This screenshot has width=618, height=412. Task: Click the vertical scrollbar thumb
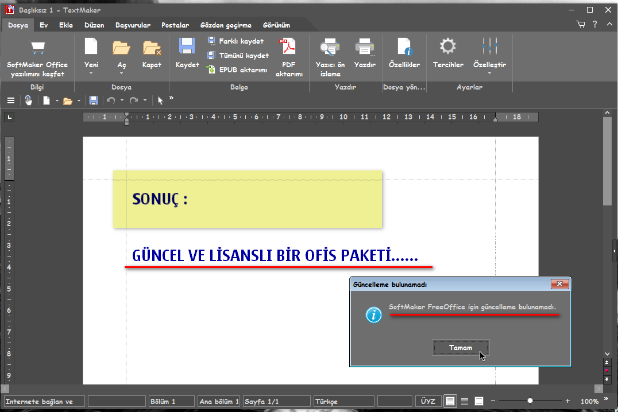click(607, 161)
